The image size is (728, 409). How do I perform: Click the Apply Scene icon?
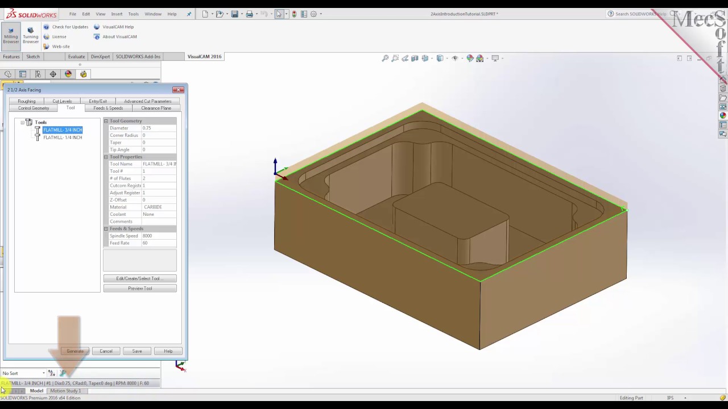pos(480,58)
